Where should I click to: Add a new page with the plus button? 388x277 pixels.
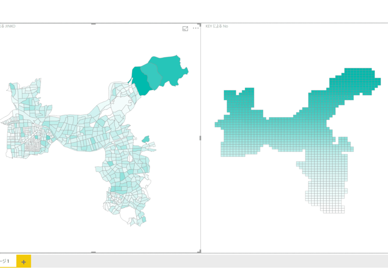tap(24, 261)
